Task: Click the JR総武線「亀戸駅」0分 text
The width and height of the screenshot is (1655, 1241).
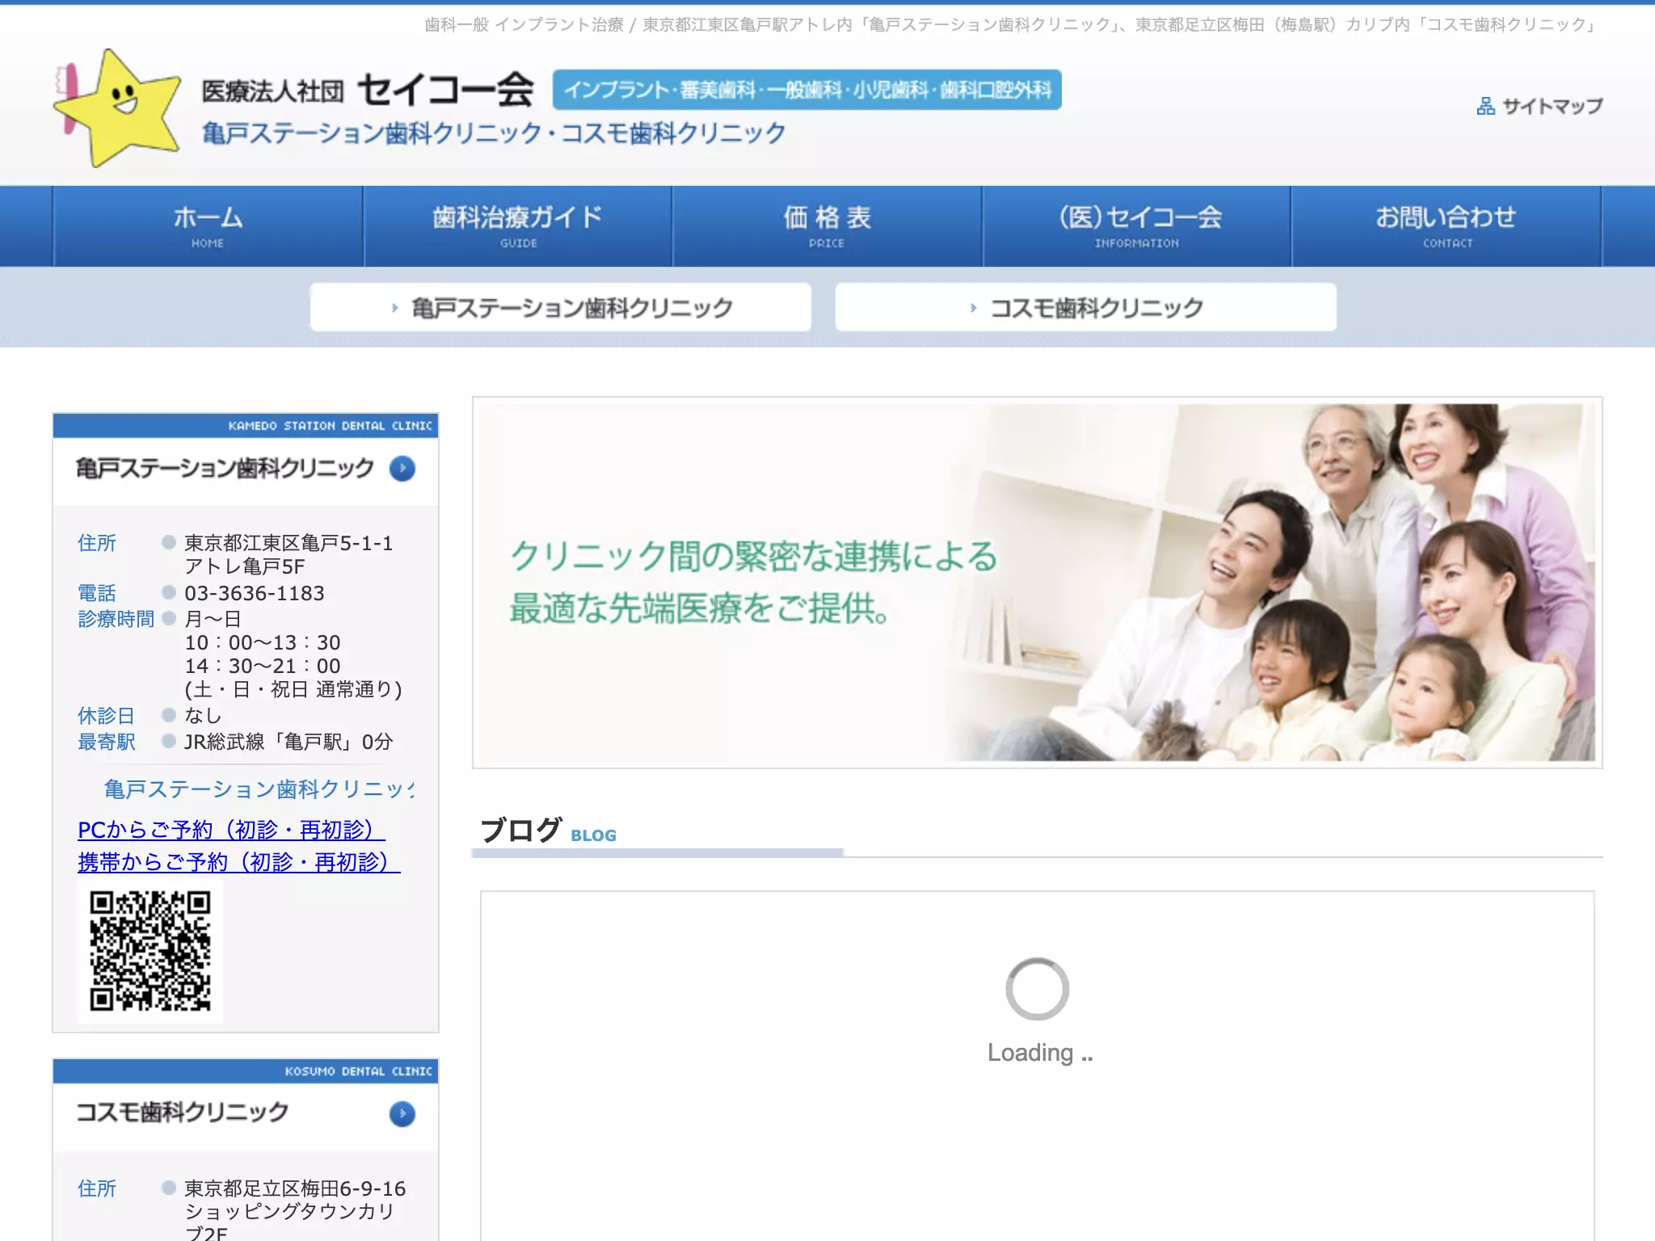Action: coord(288,742)
